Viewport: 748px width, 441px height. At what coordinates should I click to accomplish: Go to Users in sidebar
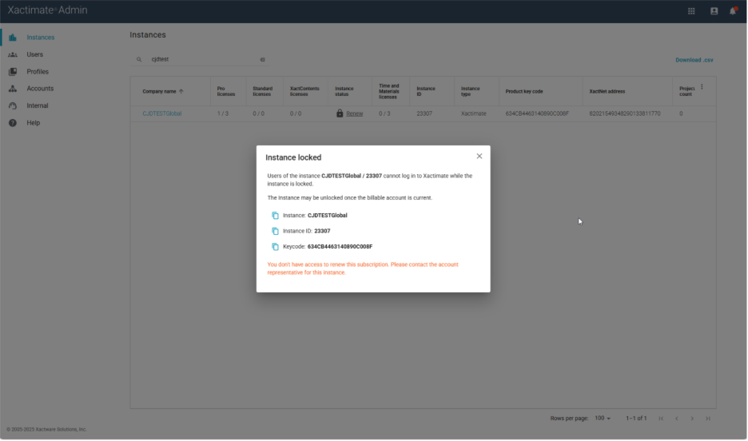pyautogui.click(x=34, y=54)
